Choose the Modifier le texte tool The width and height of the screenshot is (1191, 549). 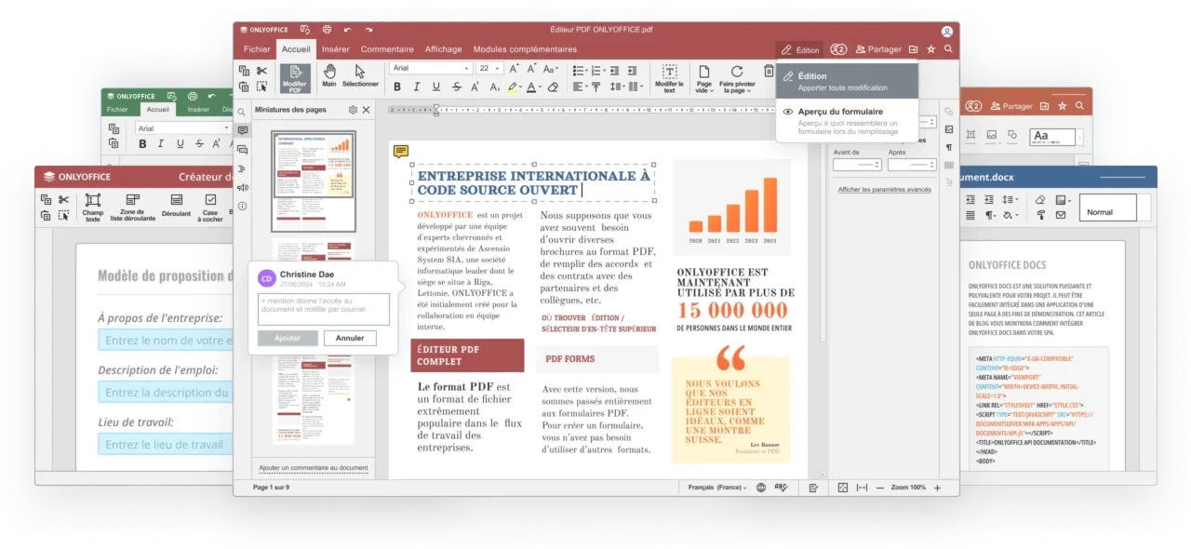(x=669, y=78)
